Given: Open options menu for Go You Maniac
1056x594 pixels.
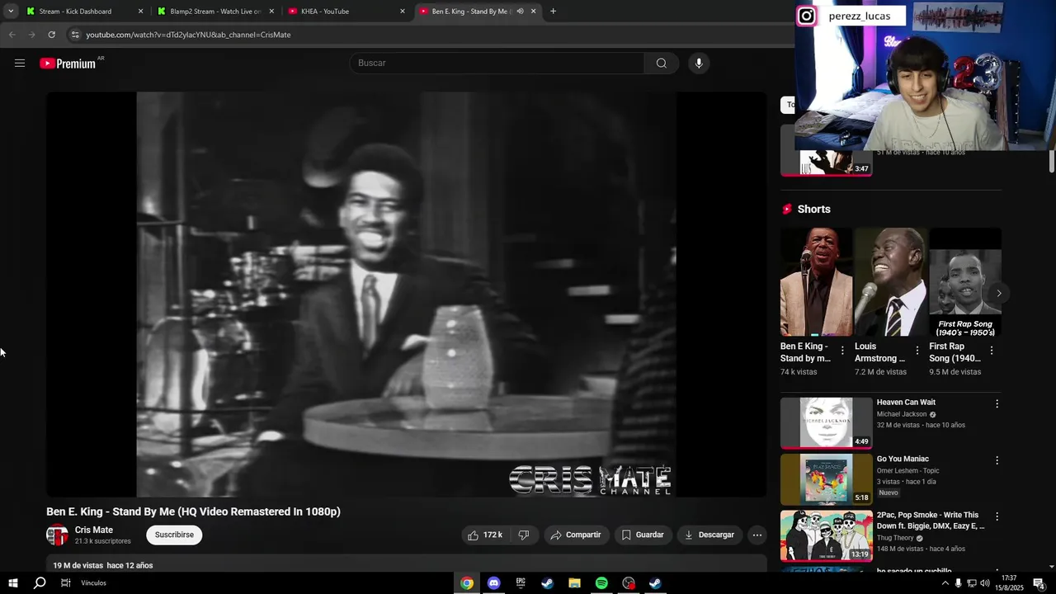Looking at the screenshot, I should point(997,460).
